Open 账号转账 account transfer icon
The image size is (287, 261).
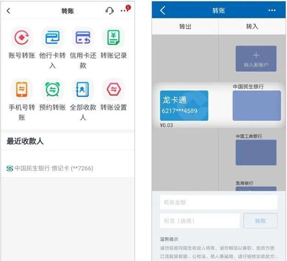tap(22, 38)
